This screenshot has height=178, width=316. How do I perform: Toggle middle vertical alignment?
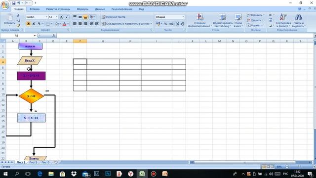coord(80,17)
